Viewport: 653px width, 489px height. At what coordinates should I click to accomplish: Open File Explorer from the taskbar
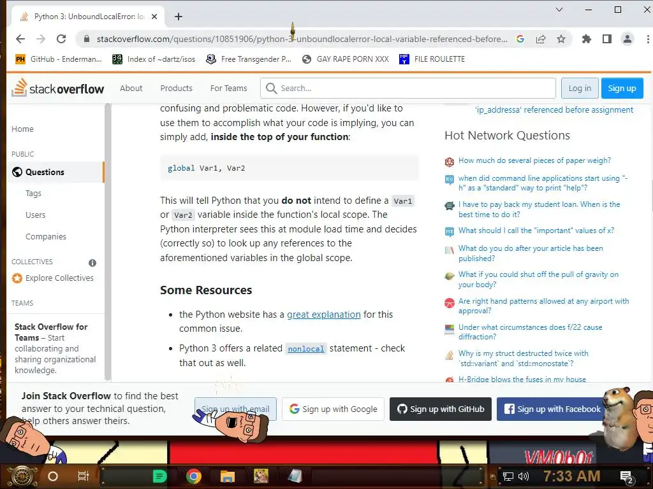click(x=228, y=476)
